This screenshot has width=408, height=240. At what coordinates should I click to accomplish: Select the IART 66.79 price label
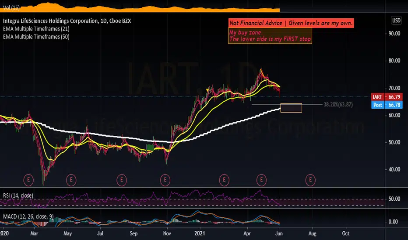[x=387, y=97]
